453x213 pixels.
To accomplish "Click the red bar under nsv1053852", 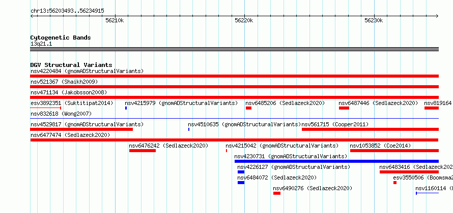I will pyautogui.click(x=394, y=151).
